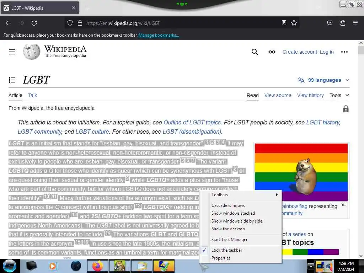This screenshot has width=364, height=273.
Task: Follow the LGBT (disambiguation) link
Action: (192, 132)
